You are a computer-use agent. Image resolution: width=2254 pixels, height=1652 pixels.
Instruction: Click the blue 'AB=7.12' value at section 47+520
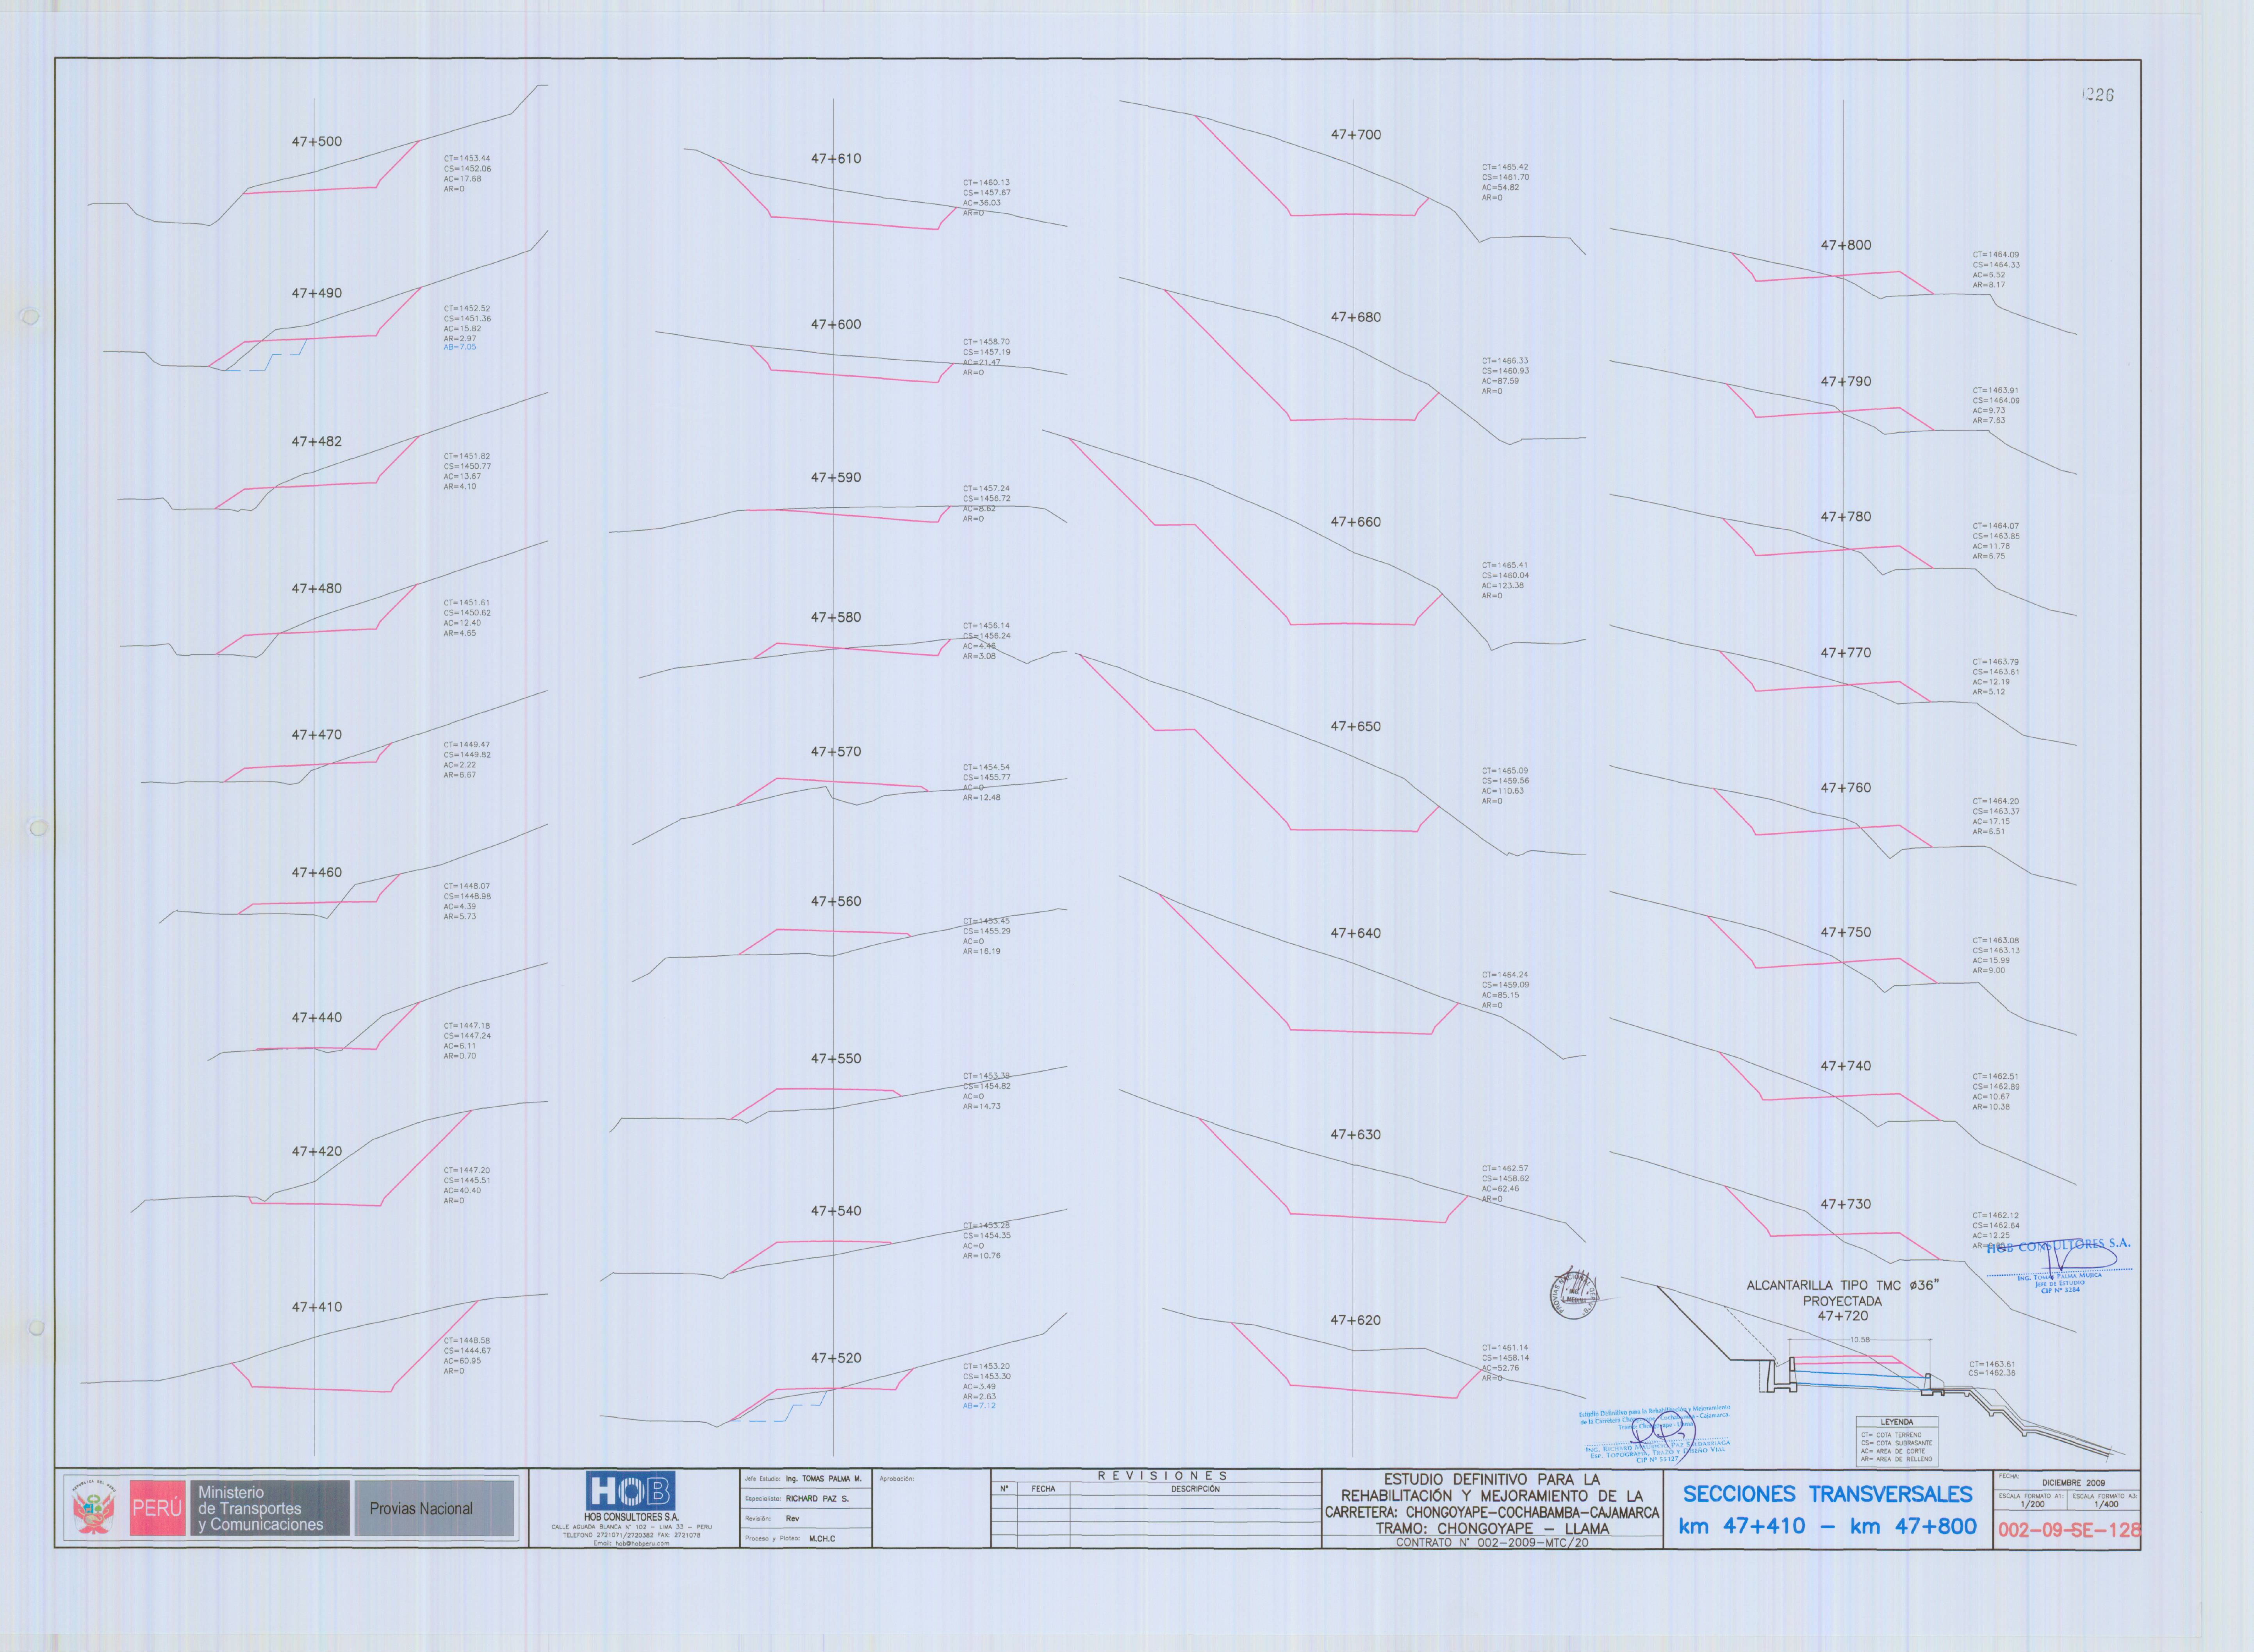pyautogui.click(x=979, y=1406)
